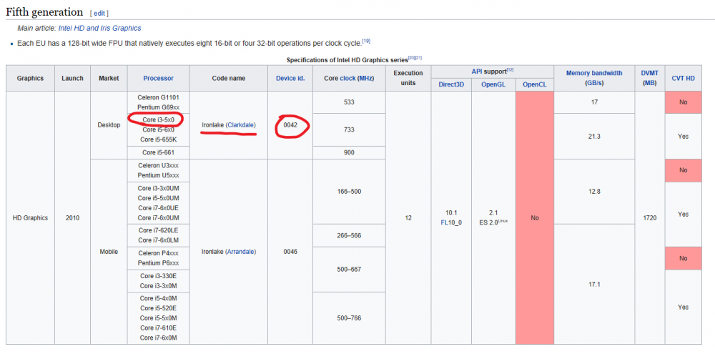Select the Celeron P4xxx text

(x=158, y=253)
